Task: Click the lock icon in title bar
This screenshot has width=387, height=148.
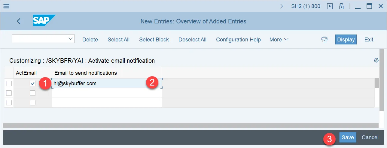Action: 341,6
